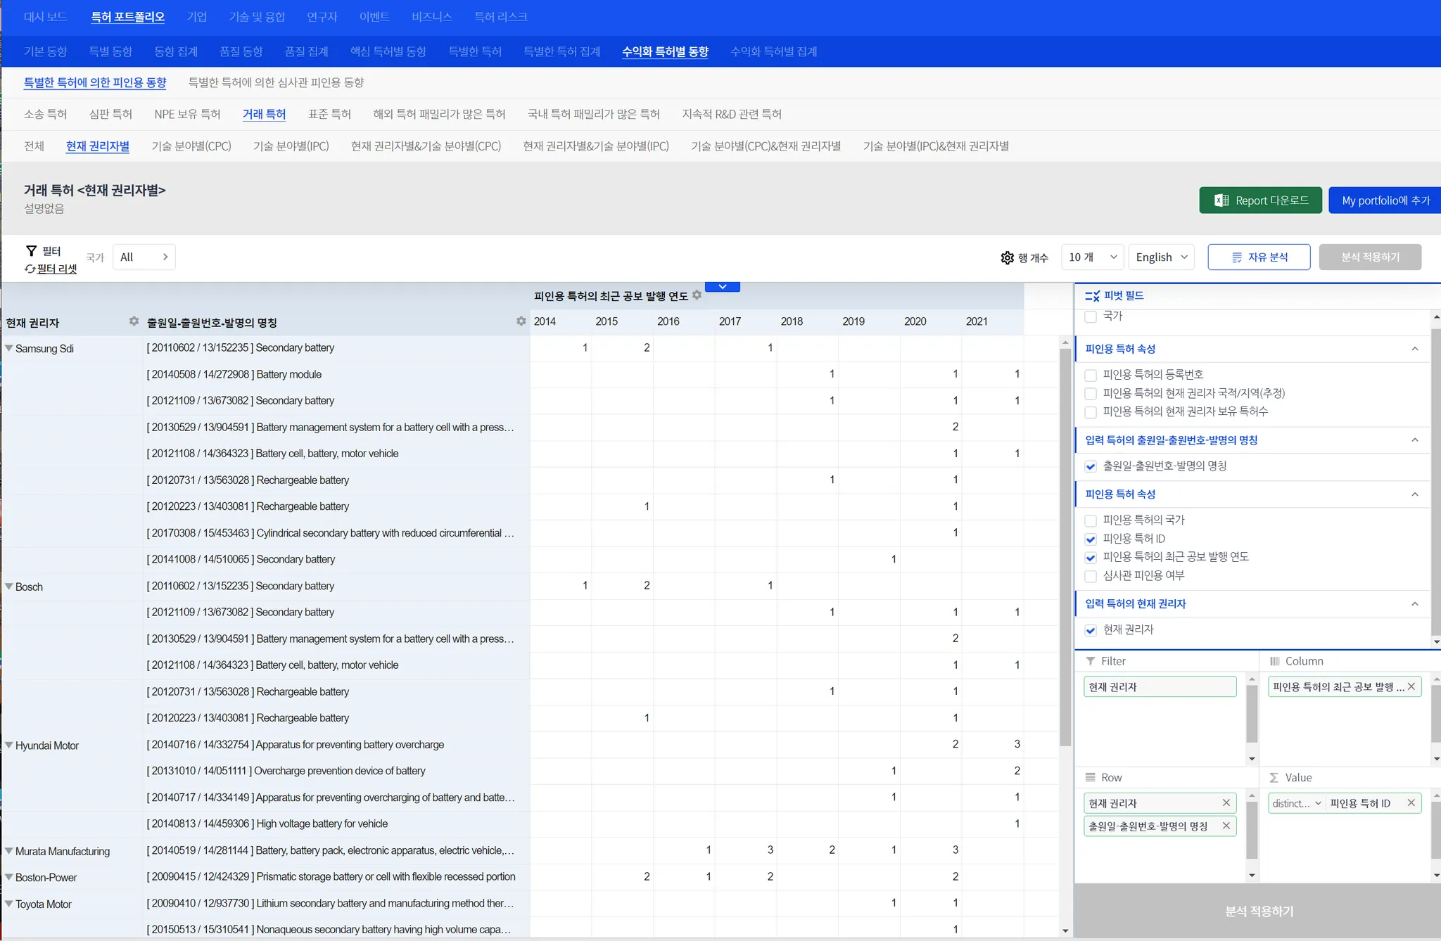The width and height of the screenshot is (1441, 941).
Task: Remove 현재 권리자 from Row area
Action: (x=1226, y=803)
